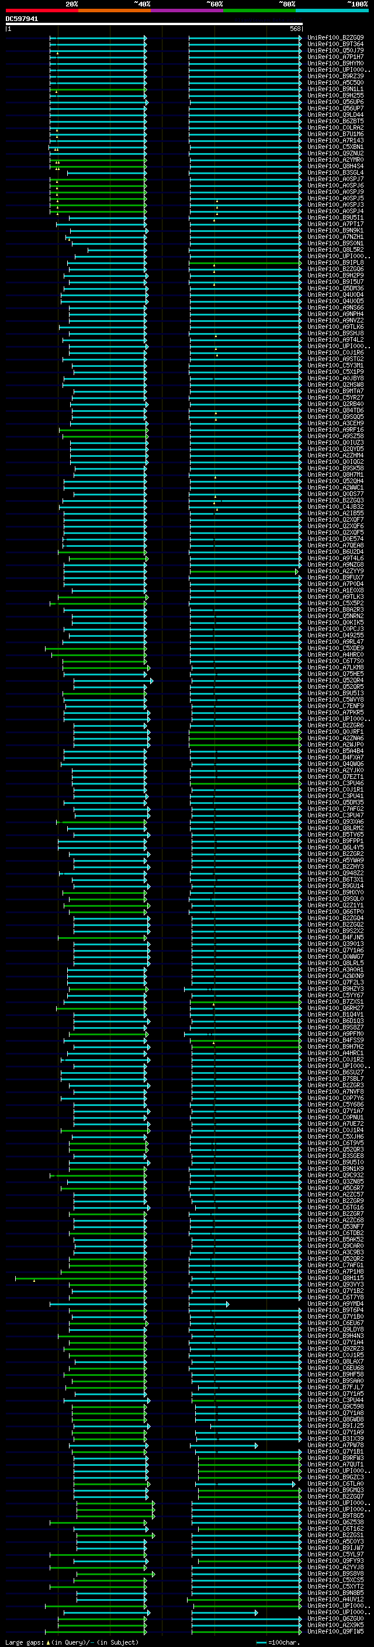Screen dimensions: 374x1647
Task: Select hit label UniRef100_Q50J79
Action: [335, 50]
